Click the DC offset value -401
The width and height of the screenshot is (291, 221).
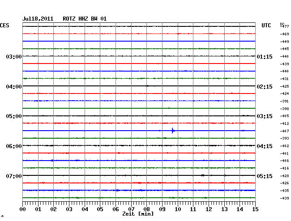coord(284,153)
